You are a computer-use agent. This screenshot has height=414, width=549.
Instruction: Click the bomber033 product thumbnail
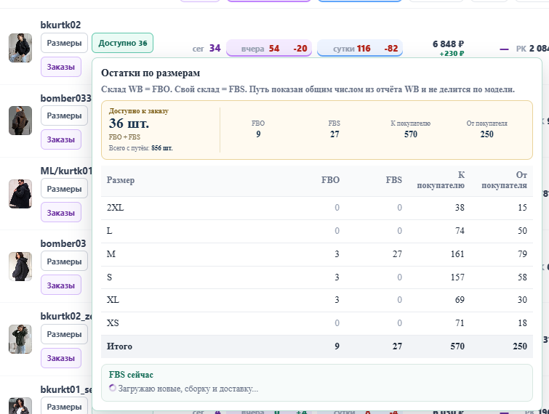[x=20, y=121]
